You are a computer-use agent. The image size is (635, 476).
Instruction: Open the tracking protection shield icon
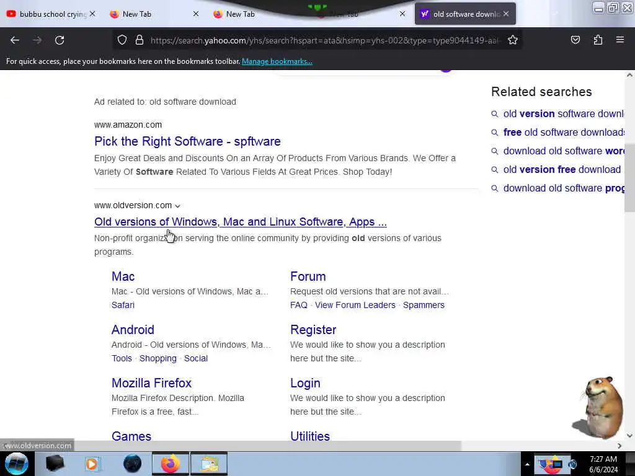[122, 40]
